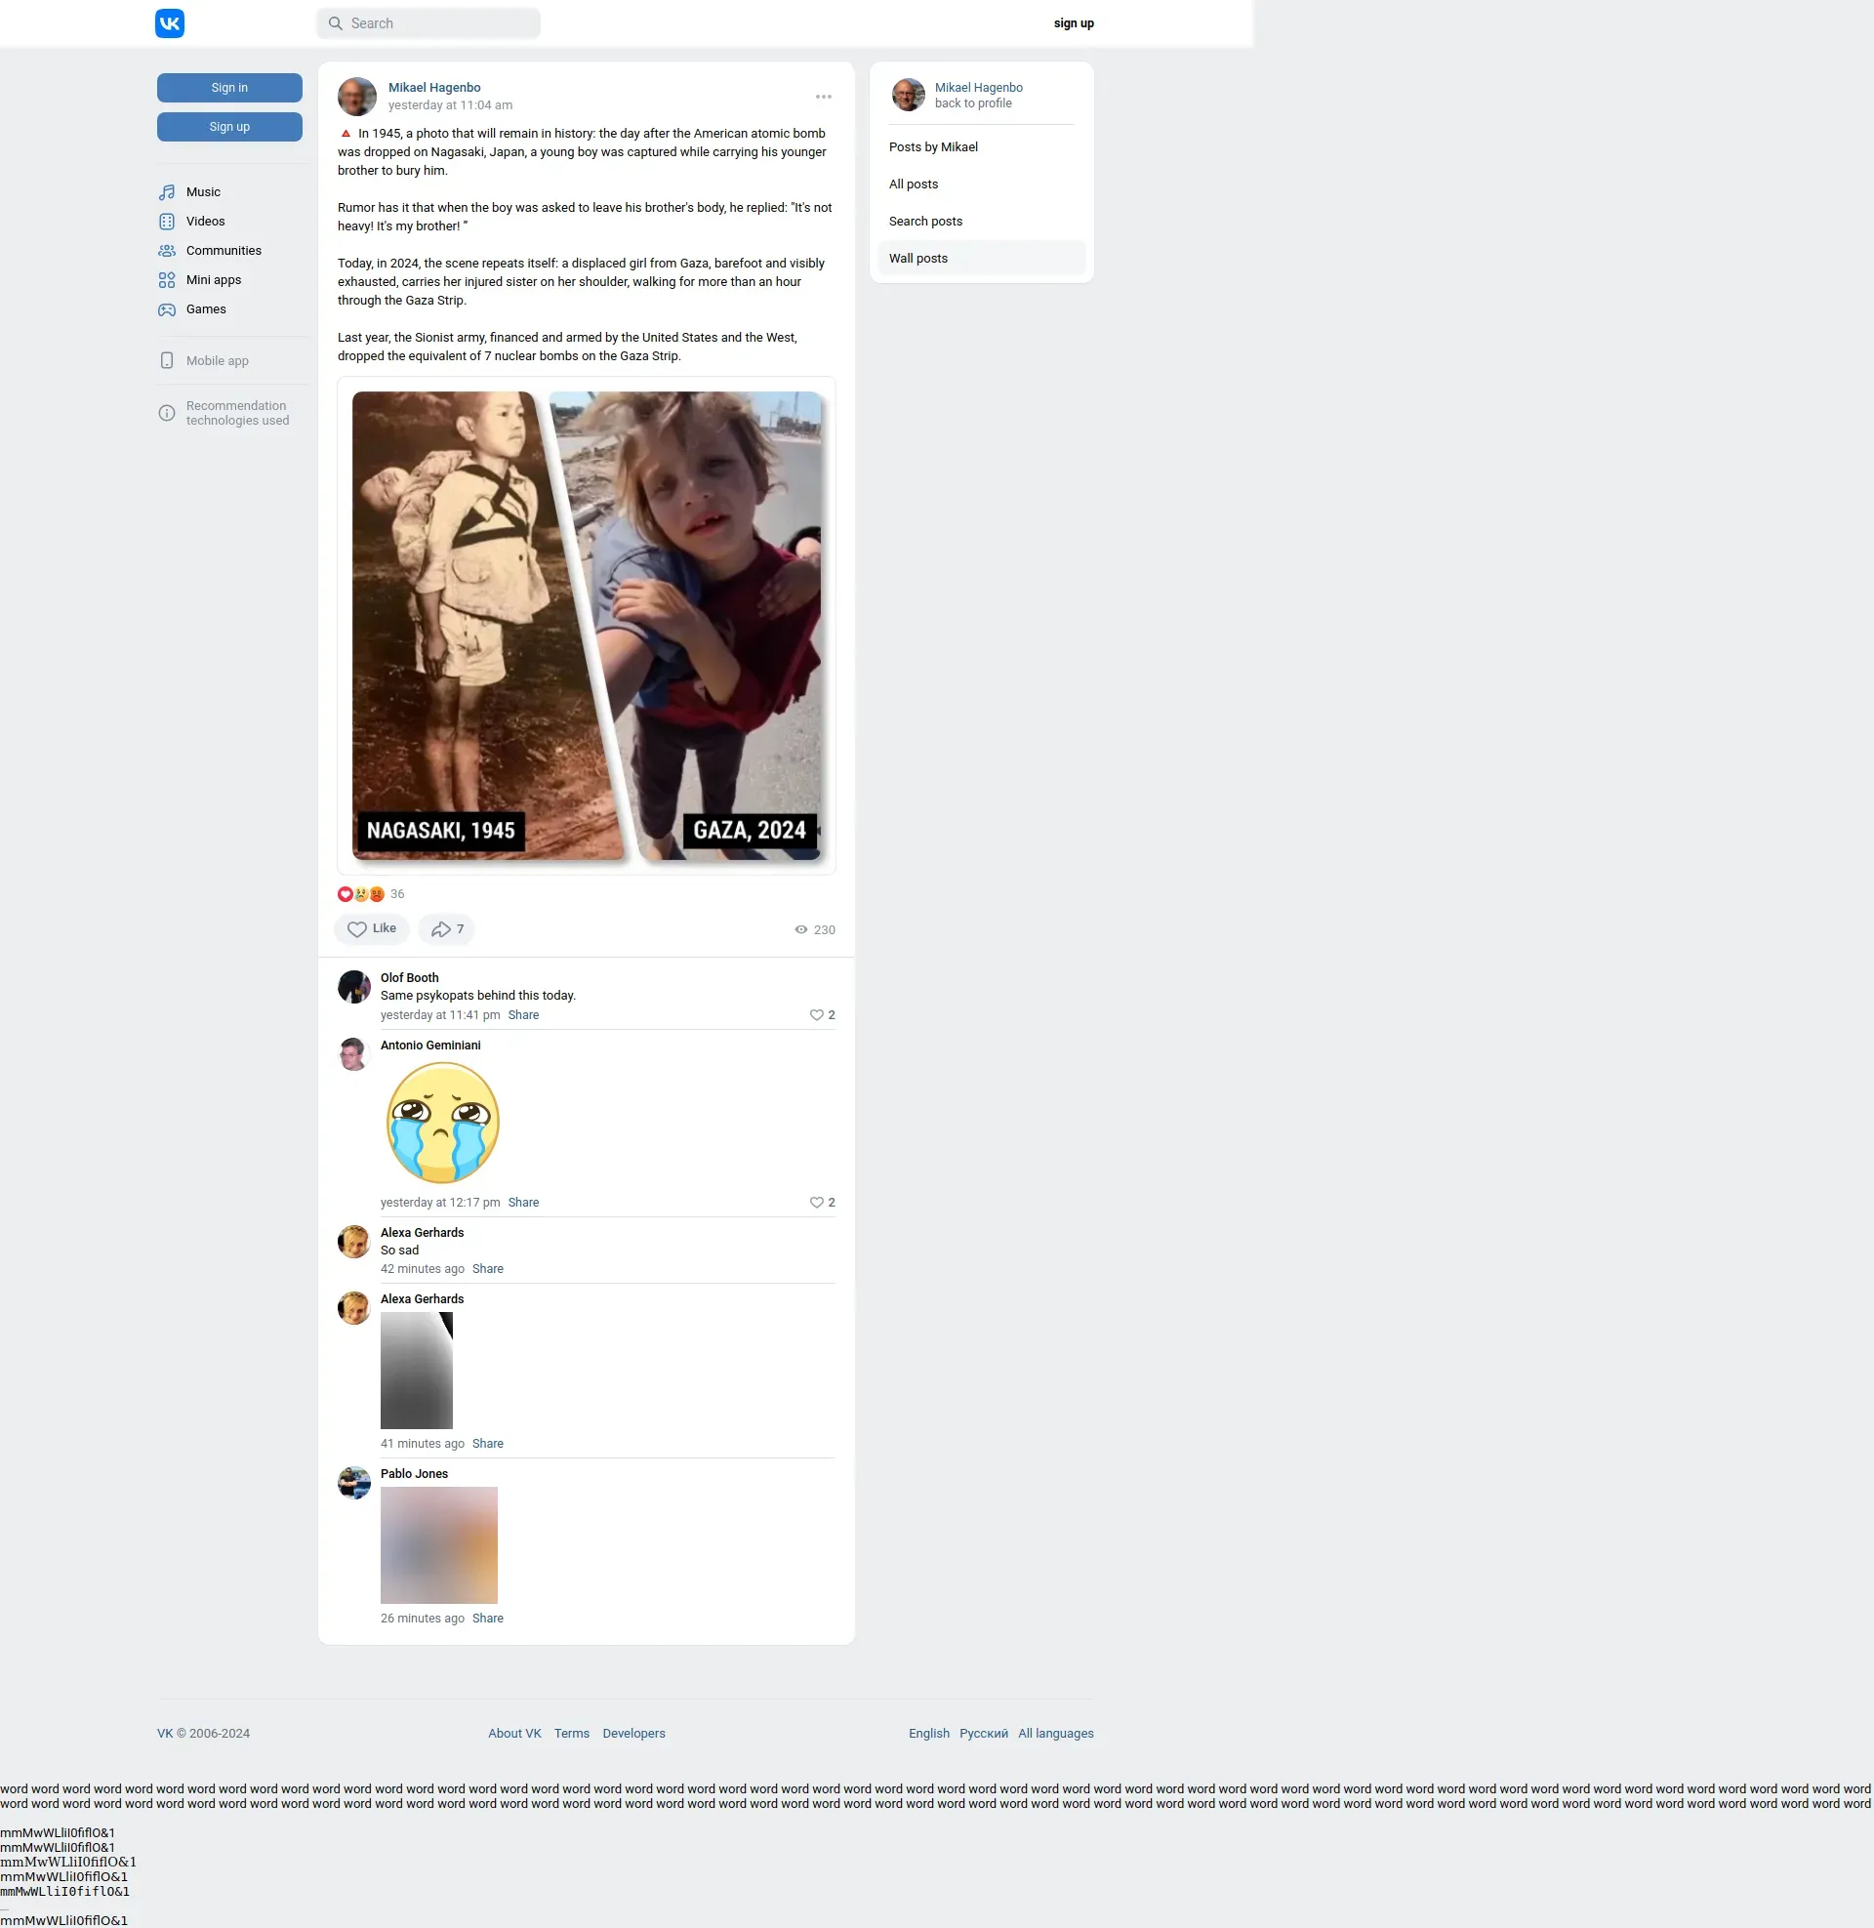Open the Mini apps icon
This screenshot has width=1874, height=1928.
click(x=167, y=280)
